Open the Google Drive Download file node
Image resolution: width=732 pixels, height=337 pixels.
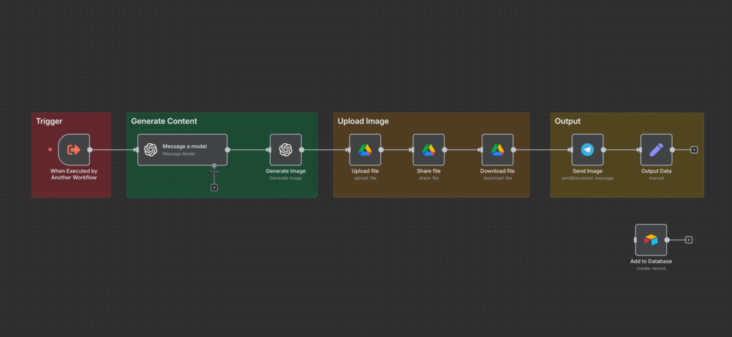pos(497,150)
